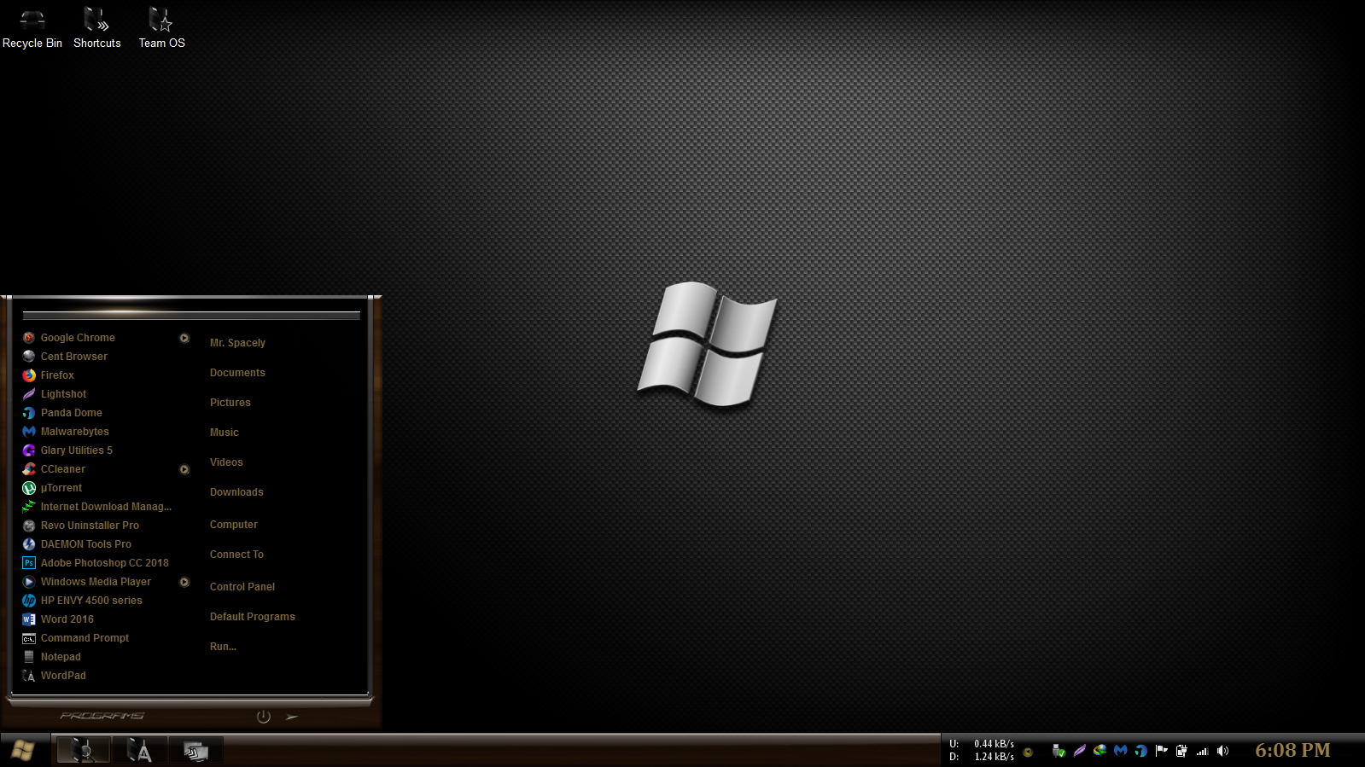Click the stacked-windows switcher taskbar button

coord(195,750)
